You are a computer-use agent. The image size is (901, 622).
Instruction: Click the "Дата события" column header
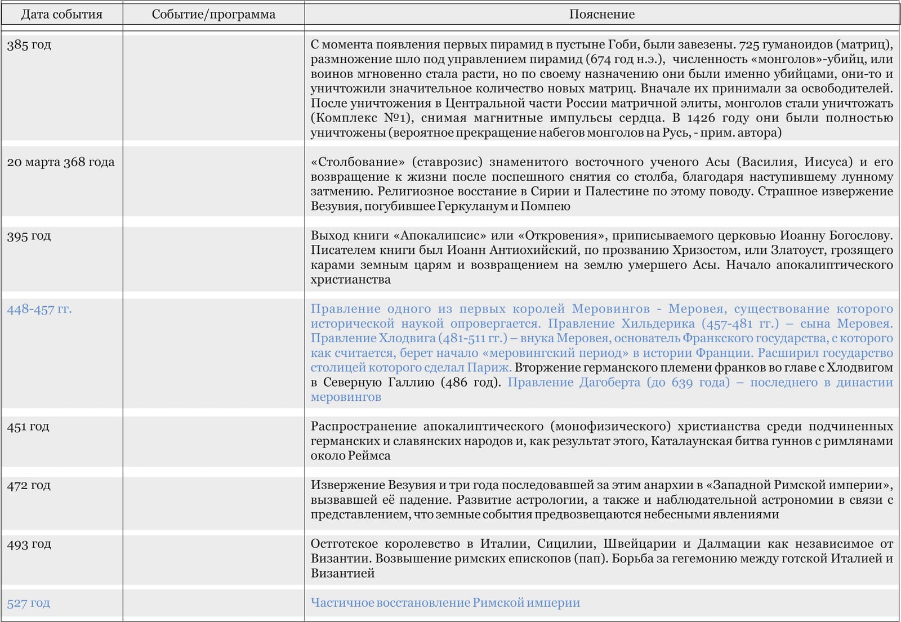(x=62, y=15)
